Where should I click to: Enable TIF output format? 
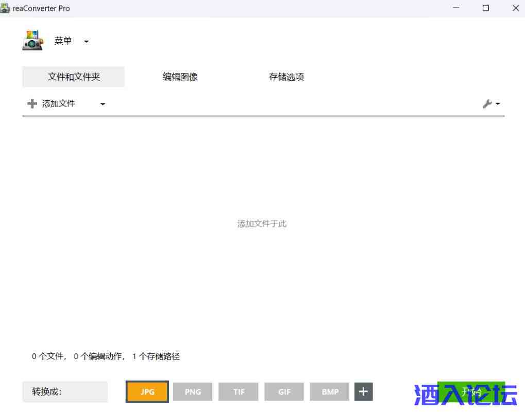[x=239, y=392]
